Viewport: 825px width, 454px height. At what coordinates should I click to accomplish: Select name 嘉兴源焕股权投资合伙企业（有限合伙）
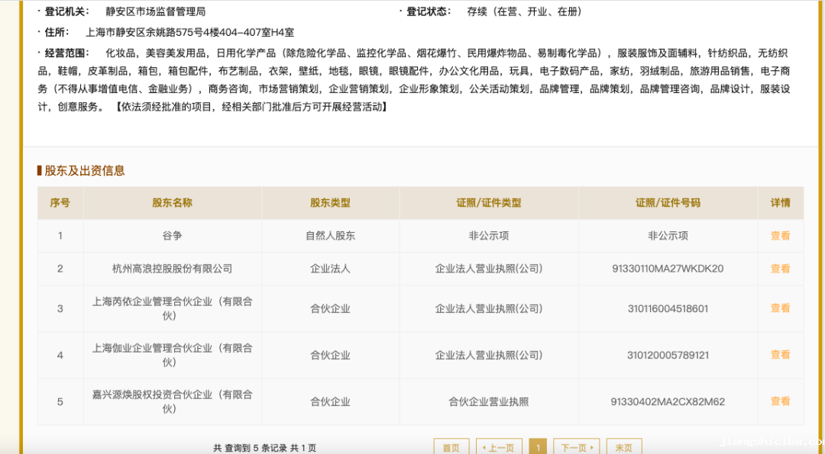[x=173, y=401]
